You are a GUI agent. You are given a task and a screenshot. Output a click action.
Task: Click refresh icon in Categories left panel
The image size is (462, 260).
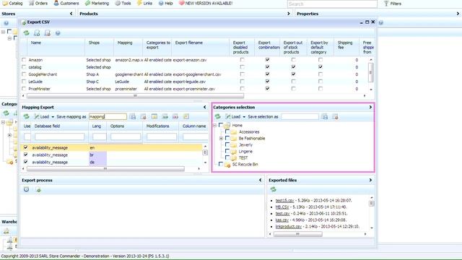coord(6,113)
